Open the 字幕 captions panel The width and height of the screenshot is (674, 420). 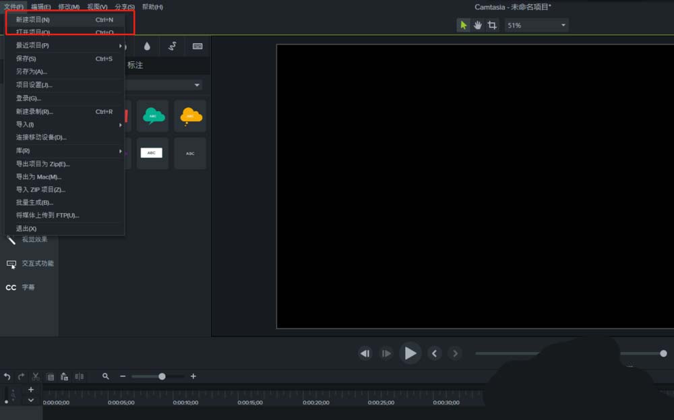pos(28,287)
